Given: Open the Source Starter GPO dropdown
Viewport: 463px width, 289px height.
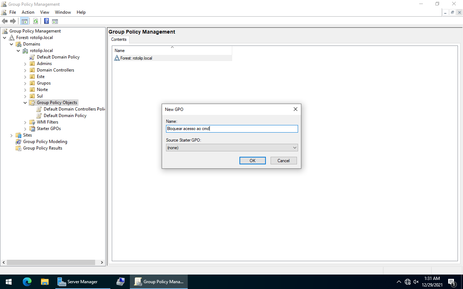Looking at the screenshot, I should pos(231,148).
